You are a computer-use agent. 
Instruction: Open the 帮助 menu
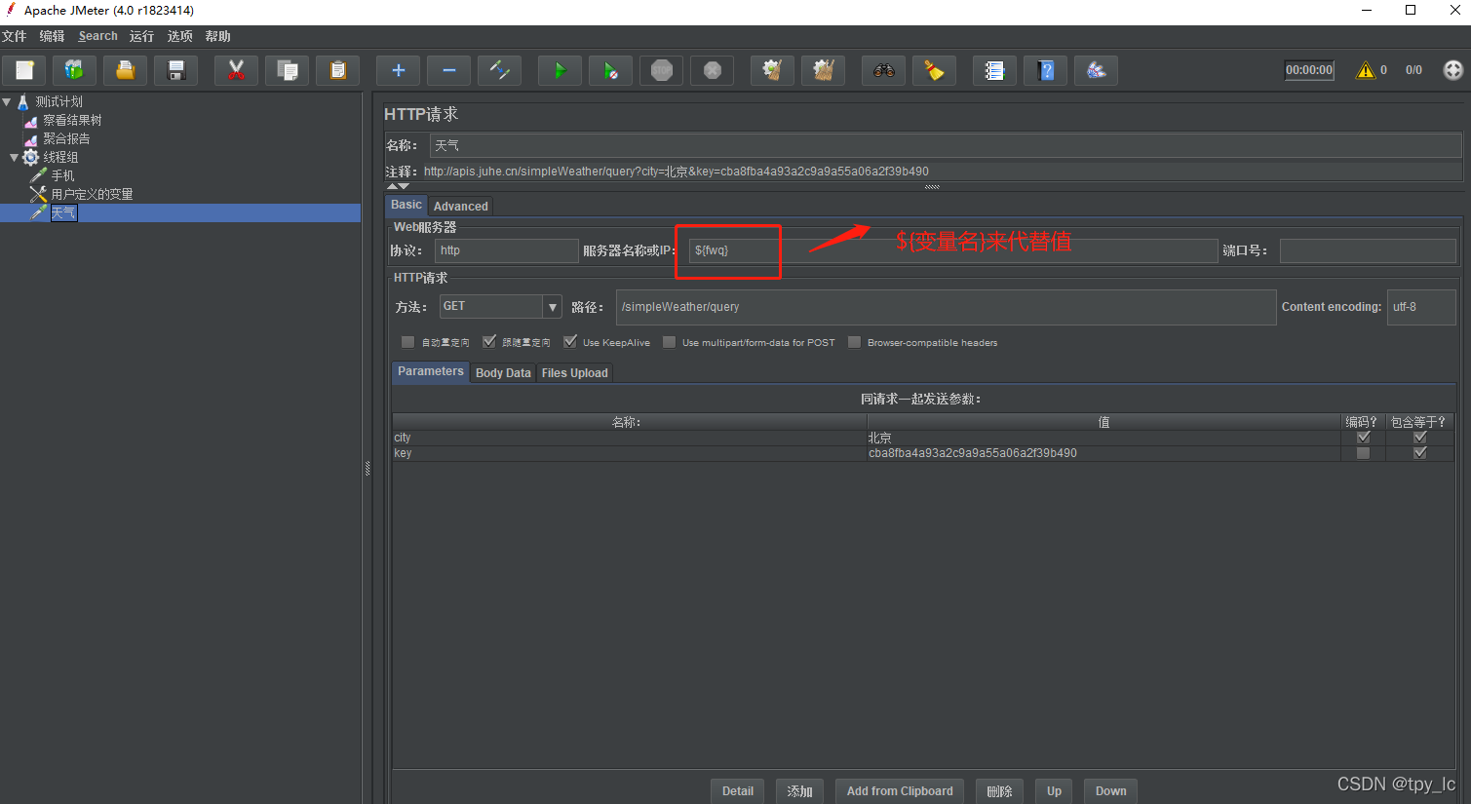pyautogui.click(x=217, y=36)
